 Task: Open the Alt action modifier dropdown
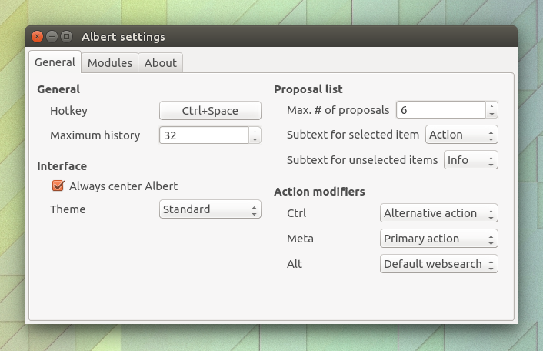tap(439, 264)
